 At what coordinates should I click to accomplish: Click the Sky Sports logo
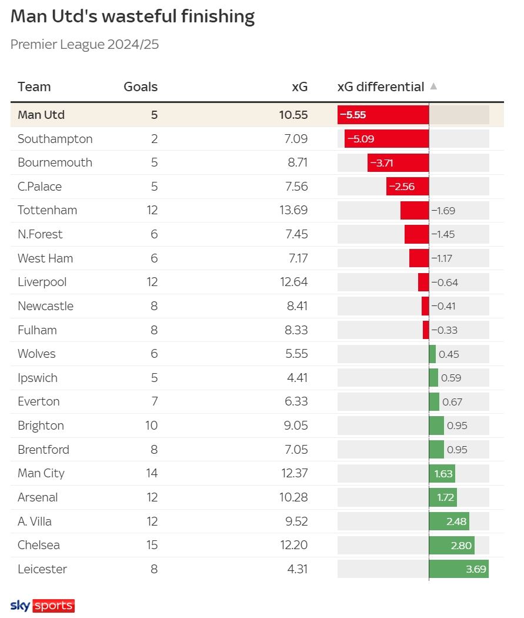click(42, 606)
